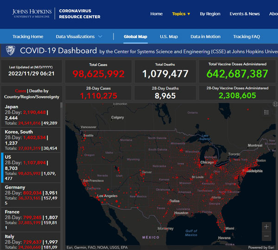278x250 pixels.
Task: Switch to the U.S. Map tab
Action: (x=169, y=37)
